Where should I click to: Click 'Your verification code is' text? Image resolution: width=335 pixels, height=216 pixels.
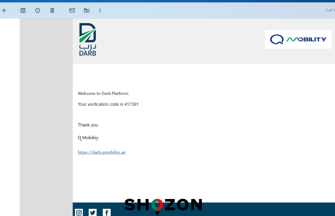(x=100, y=104)
